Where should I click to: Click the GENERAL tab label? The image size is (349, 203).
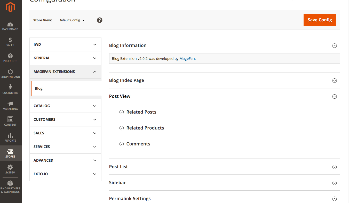[42, 58]
